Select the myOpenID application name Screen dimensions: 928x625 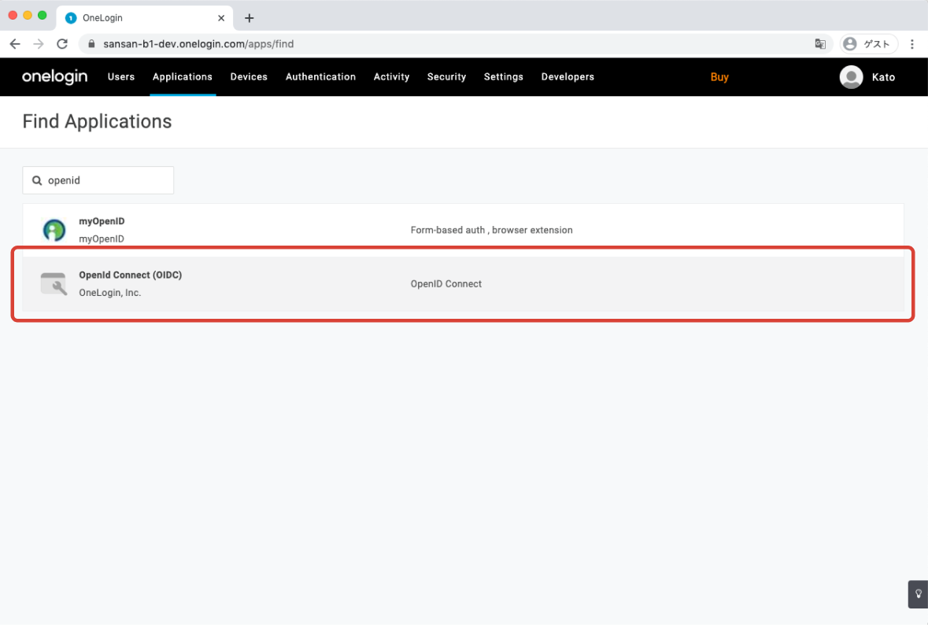[x=102, y=221]
